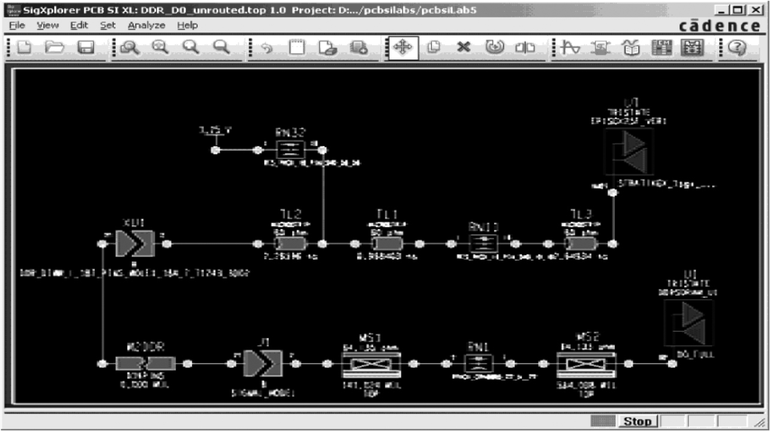Click the New file toolbar icon
The height and width of the screenshot is (431, 770).
(24, 47)
